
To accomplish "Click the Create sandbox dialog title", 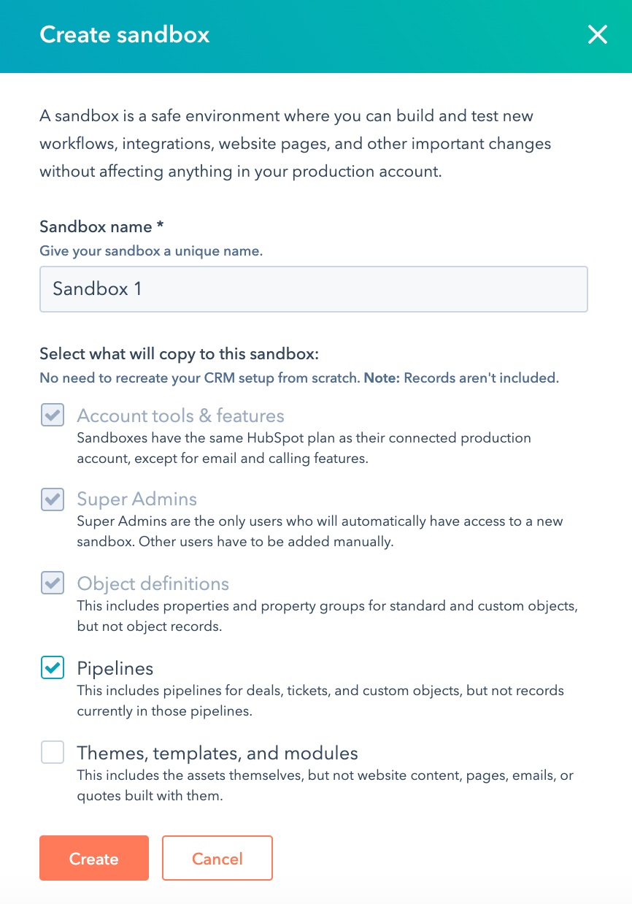I will click(125, 34).
